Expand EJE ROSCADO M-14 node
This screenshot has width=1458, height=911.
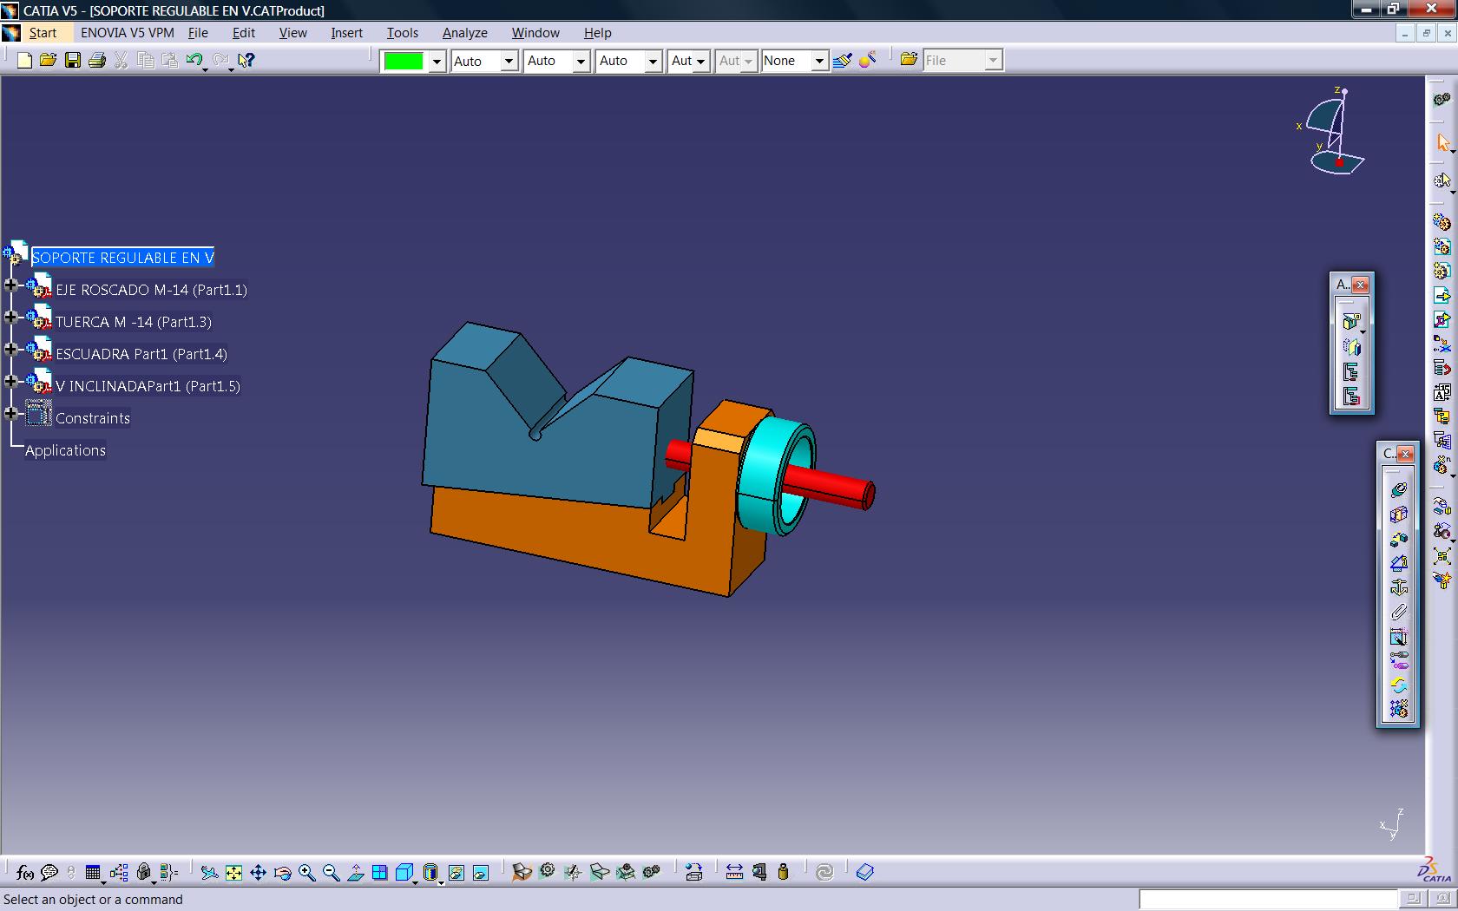(x=11, y=285)
